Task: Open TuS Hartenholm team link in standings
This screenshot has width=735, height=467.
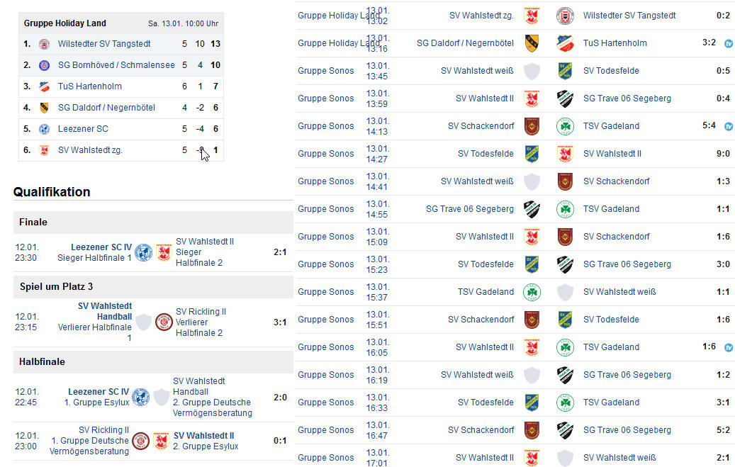Action: click(x=90, y=86)
